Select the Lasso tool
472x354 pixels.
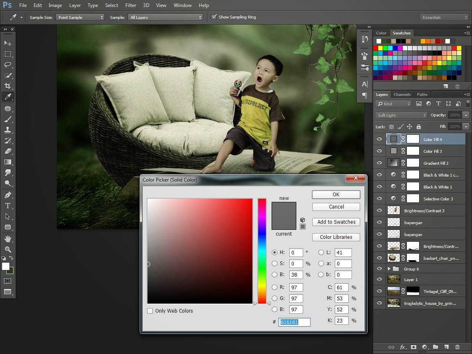click(7, 65)
